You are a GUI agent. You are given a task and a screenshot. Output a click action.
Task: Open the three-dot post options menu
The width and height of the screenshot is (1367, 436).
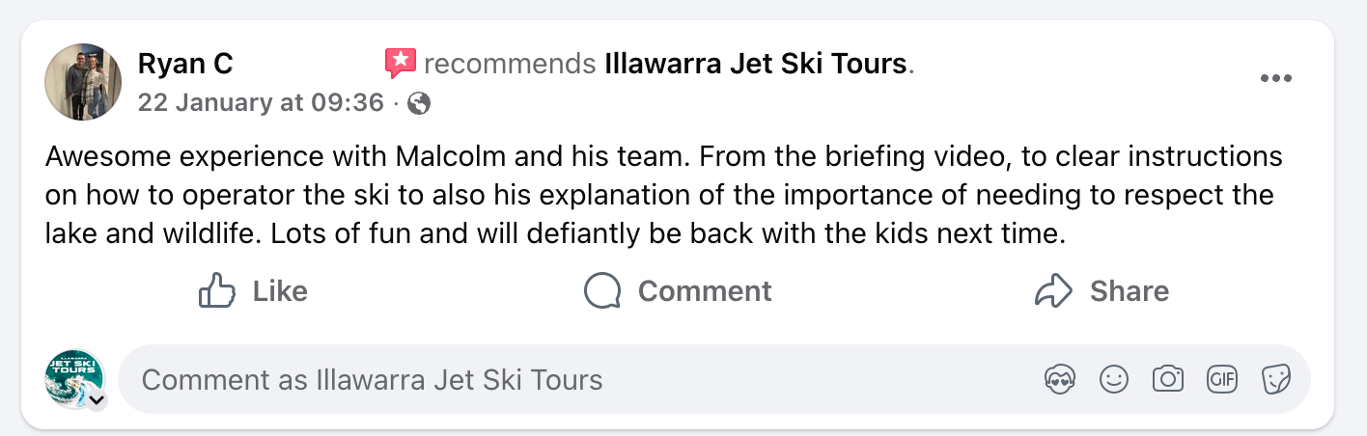coord(1275,79)
